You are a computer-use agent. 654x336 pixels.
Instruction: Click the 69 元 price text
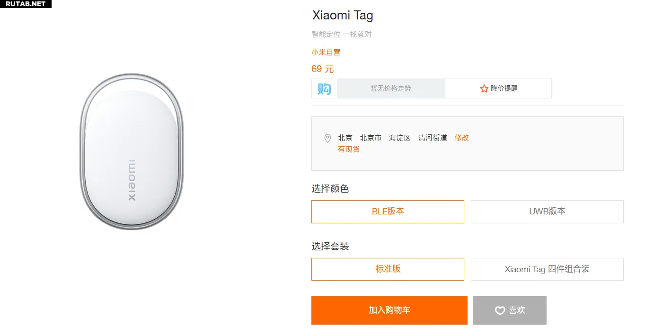[323, 69]
